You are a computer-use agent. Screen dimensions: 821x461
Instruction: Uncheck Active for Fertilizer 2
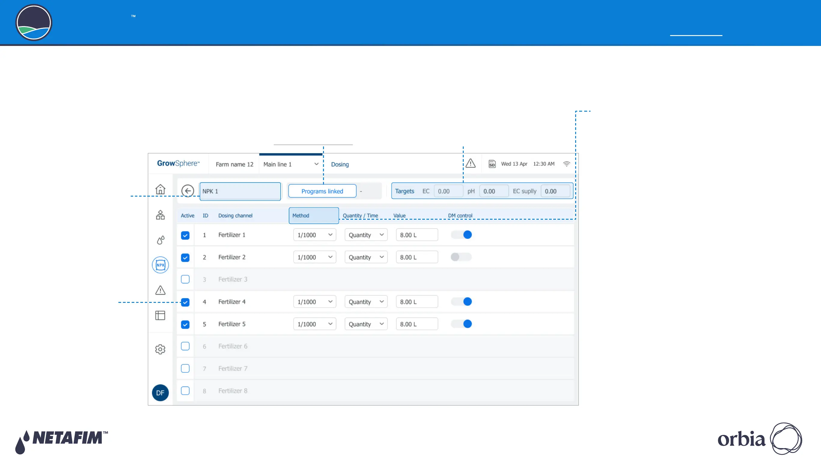point(185,258)
